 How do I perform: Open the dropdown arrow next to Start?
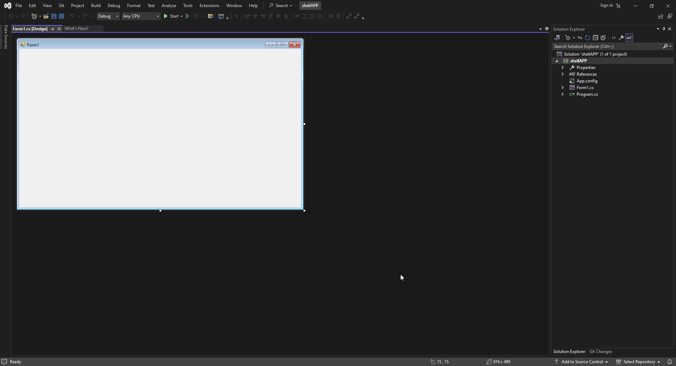click(182, 16)
